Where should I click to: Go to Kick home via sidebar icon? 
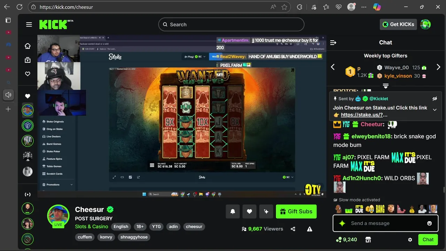pyautogui.click(x=28, y=46)
